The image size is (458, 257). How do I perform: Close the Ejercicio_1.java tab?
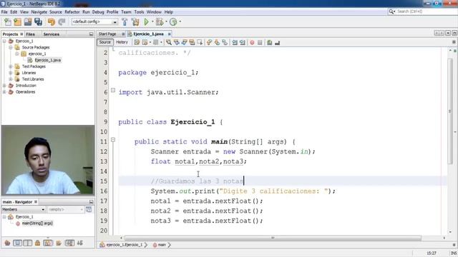tap(169, 34)
